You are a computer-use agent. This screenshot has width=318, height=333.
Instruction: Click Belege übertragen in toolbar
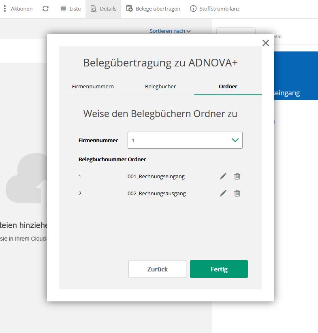153,9
